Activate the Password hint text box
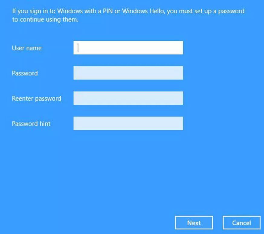Viewport: 264px width, 234px height. click(x=128, y=123)
